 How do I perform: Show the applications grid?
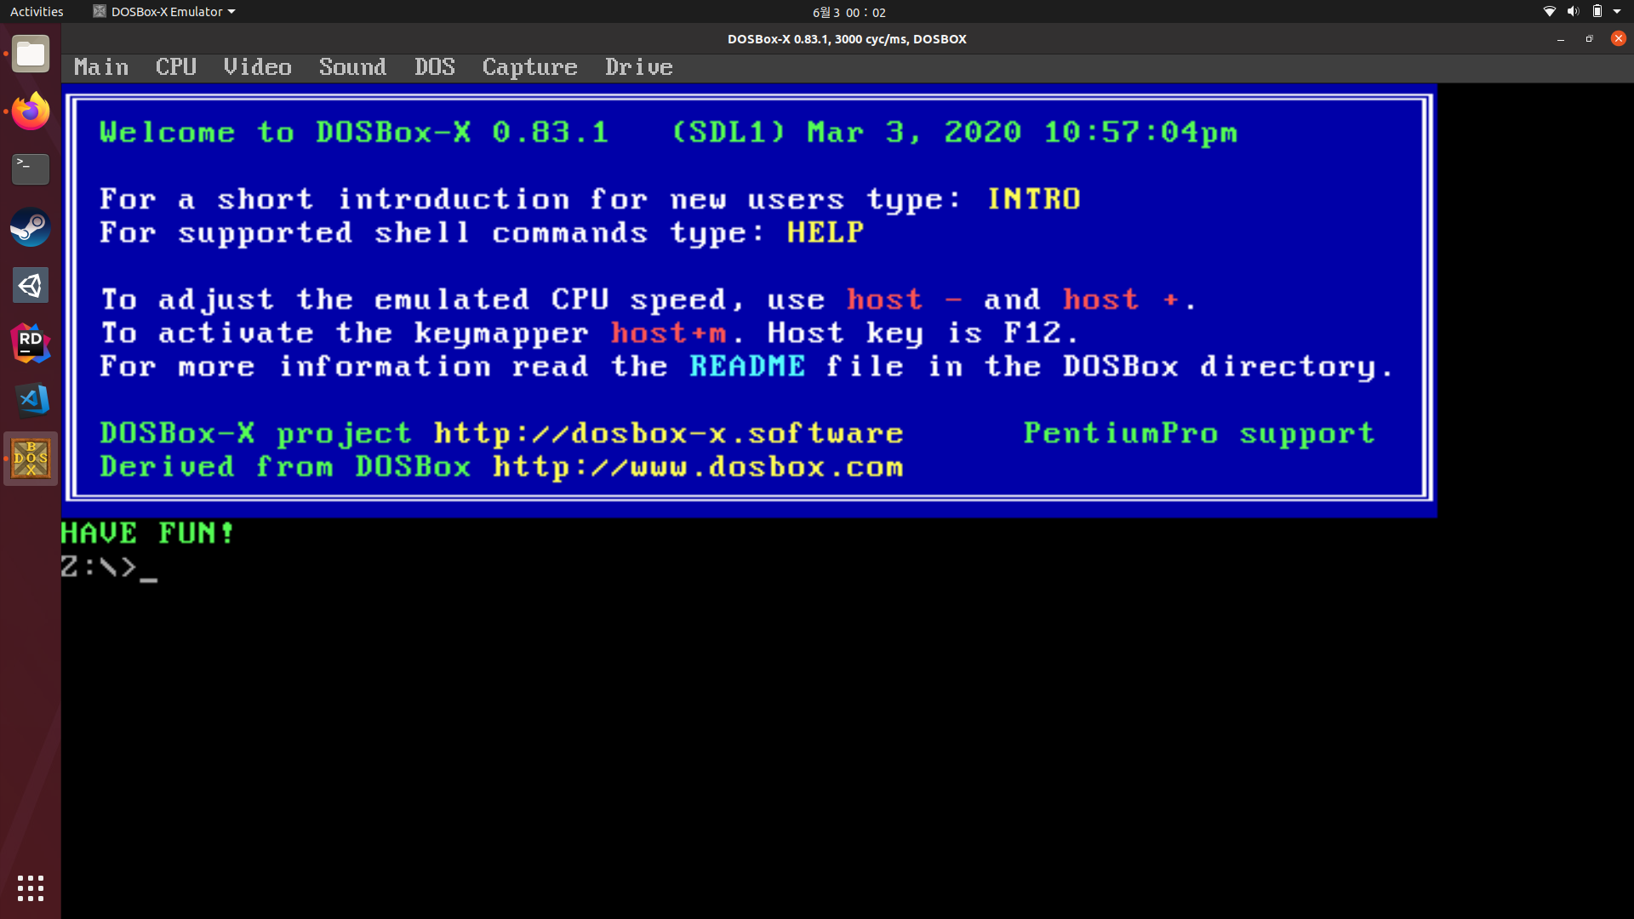click(x=31, y=888)
